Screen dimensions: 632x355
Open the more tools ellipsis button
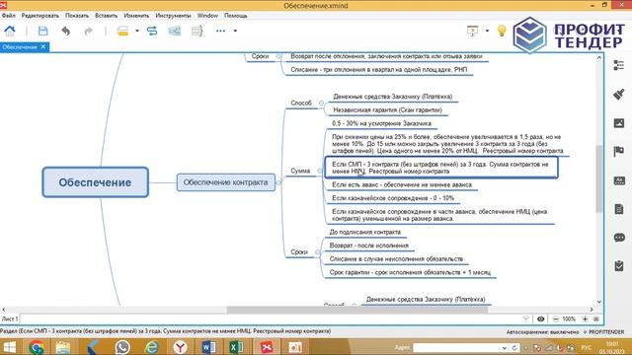click(x=221, y=31)
